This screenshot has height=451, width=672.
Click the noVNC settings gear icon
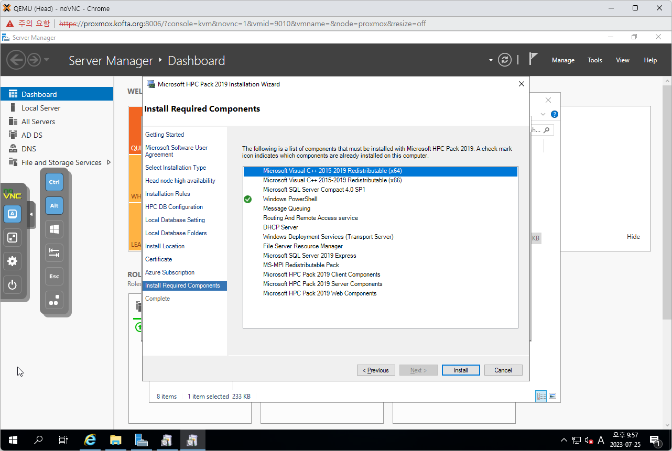[x=13, y=261]
